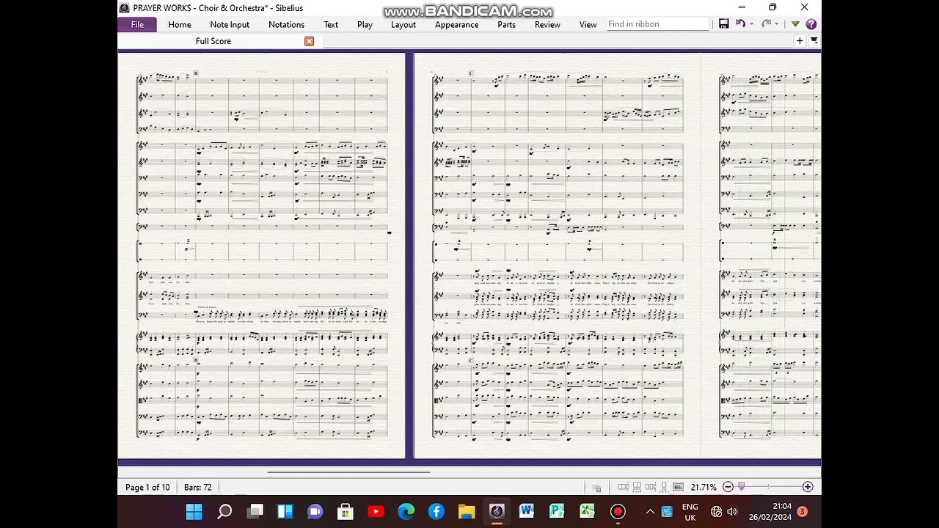Open Microsoft Word from the taskbar

(526, 511)
